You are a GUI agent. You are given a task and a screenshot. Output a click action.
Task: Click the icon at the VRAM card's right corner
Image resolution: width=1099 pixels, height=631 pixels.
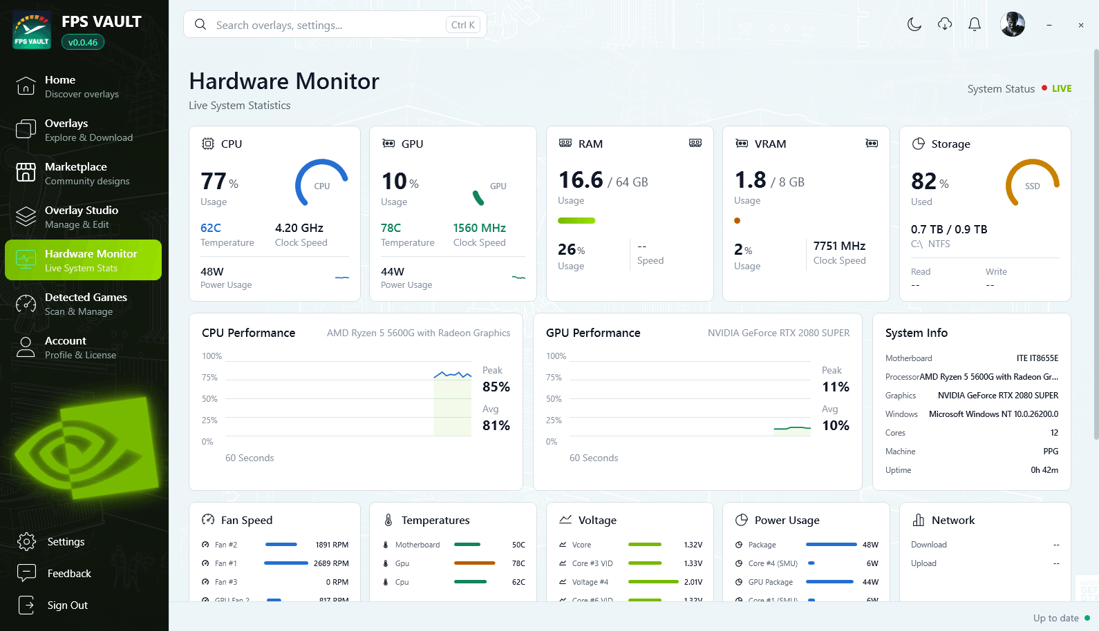coord(872,143)
